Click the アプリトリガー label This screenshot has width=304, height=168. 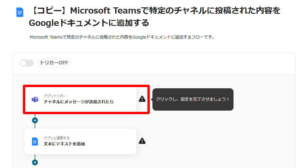click(x=55, y=96)
